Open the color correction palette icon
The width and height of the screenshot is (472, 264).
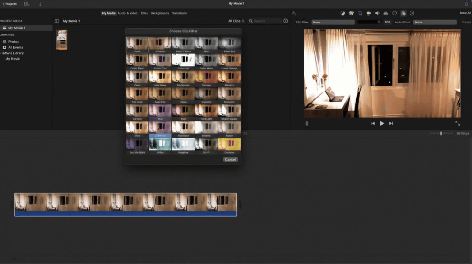[x=351, y=13]
